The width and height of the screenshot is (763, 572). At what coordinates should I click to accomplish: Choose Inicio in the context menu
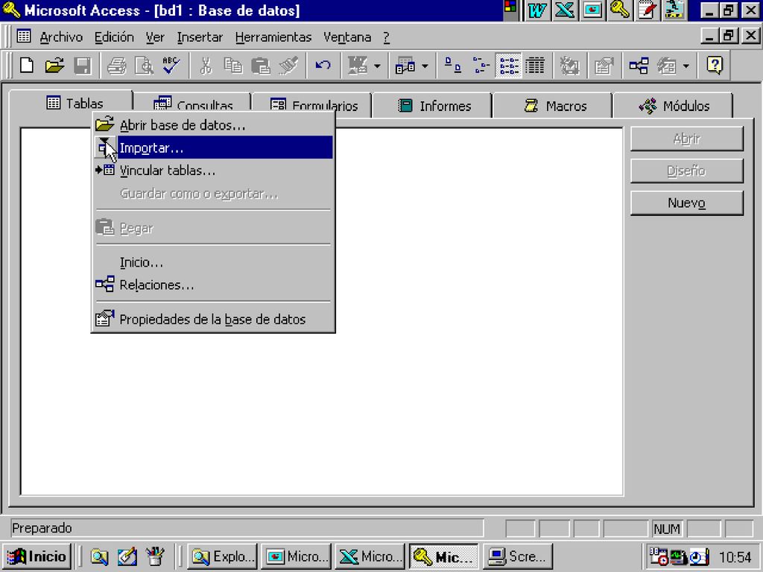click(x=213, y=262)
